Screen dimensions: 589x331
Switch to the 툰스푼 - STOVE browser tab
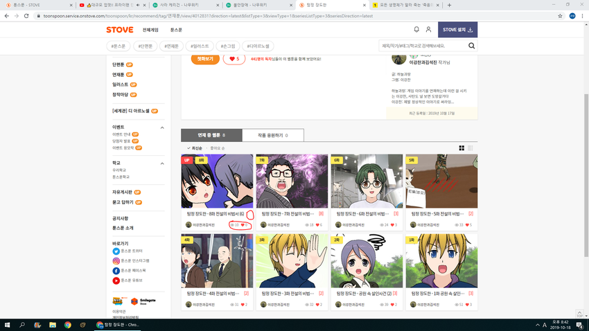37,6
